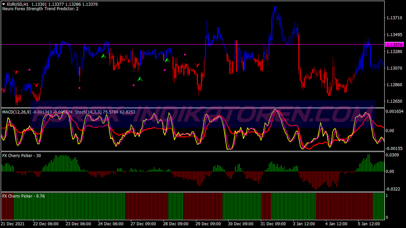Click the MACD(12,26,9) indicator label
Screen dimensions: 406x228
point(16,112)
